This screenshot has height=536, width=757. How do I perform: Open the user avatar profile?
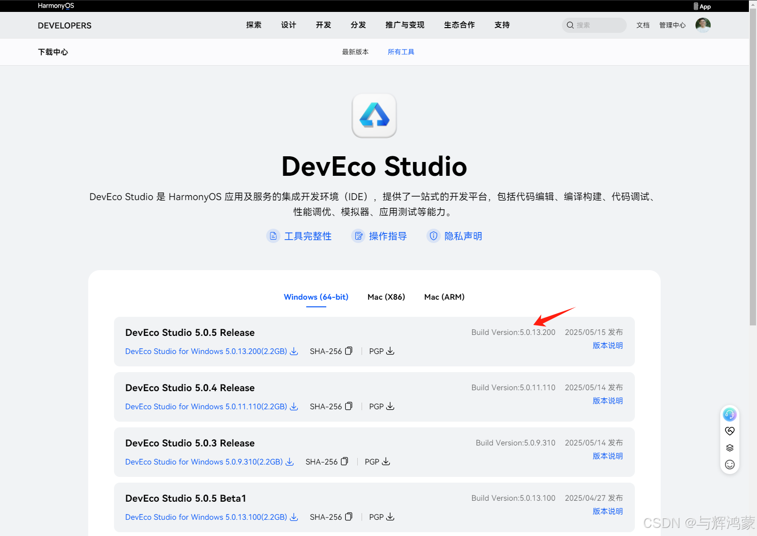pyautogui.click(x=703, y=25)
